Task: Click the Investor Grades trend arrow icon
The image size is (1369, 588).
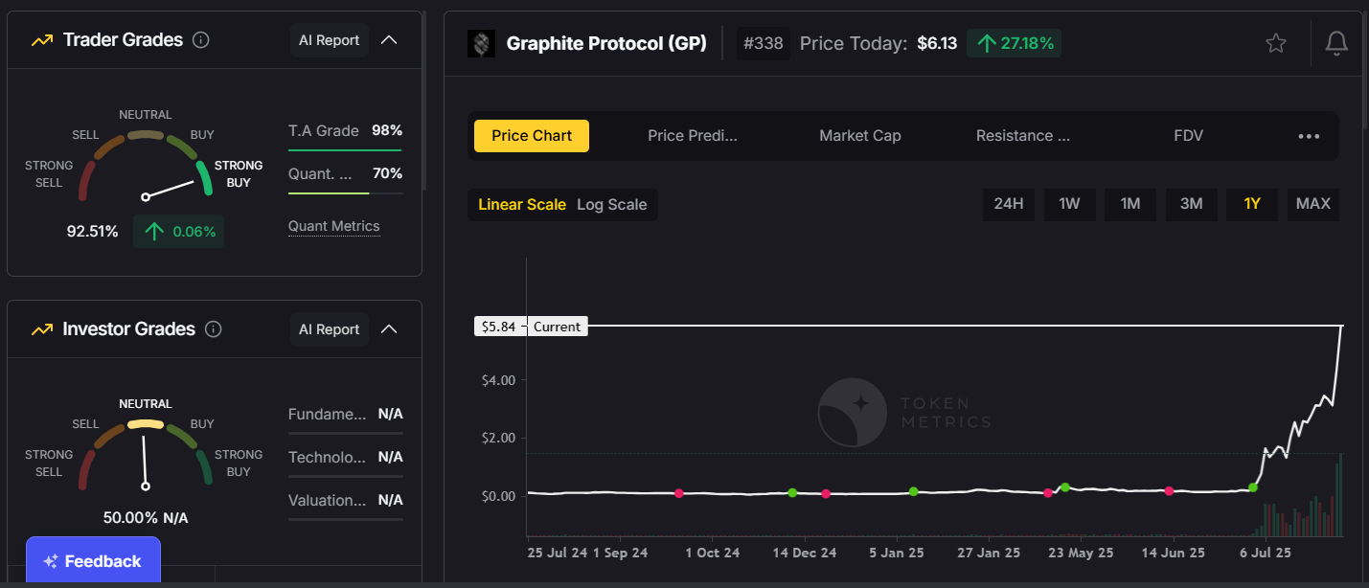Action: (x=41, y=329)
